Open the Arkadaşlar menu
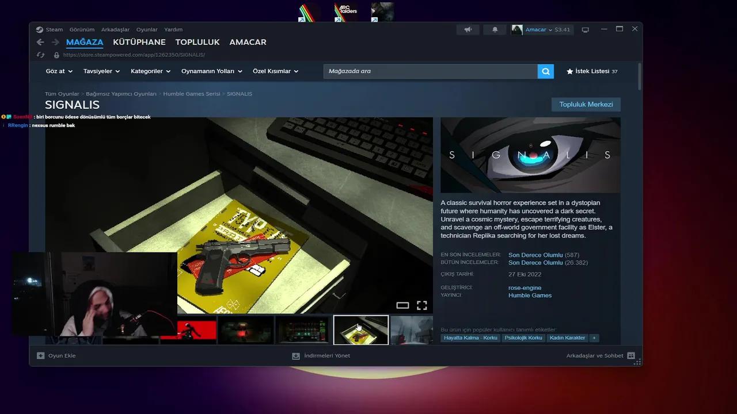This screenshot has height=414, width=737. click(x=115, y=29)
